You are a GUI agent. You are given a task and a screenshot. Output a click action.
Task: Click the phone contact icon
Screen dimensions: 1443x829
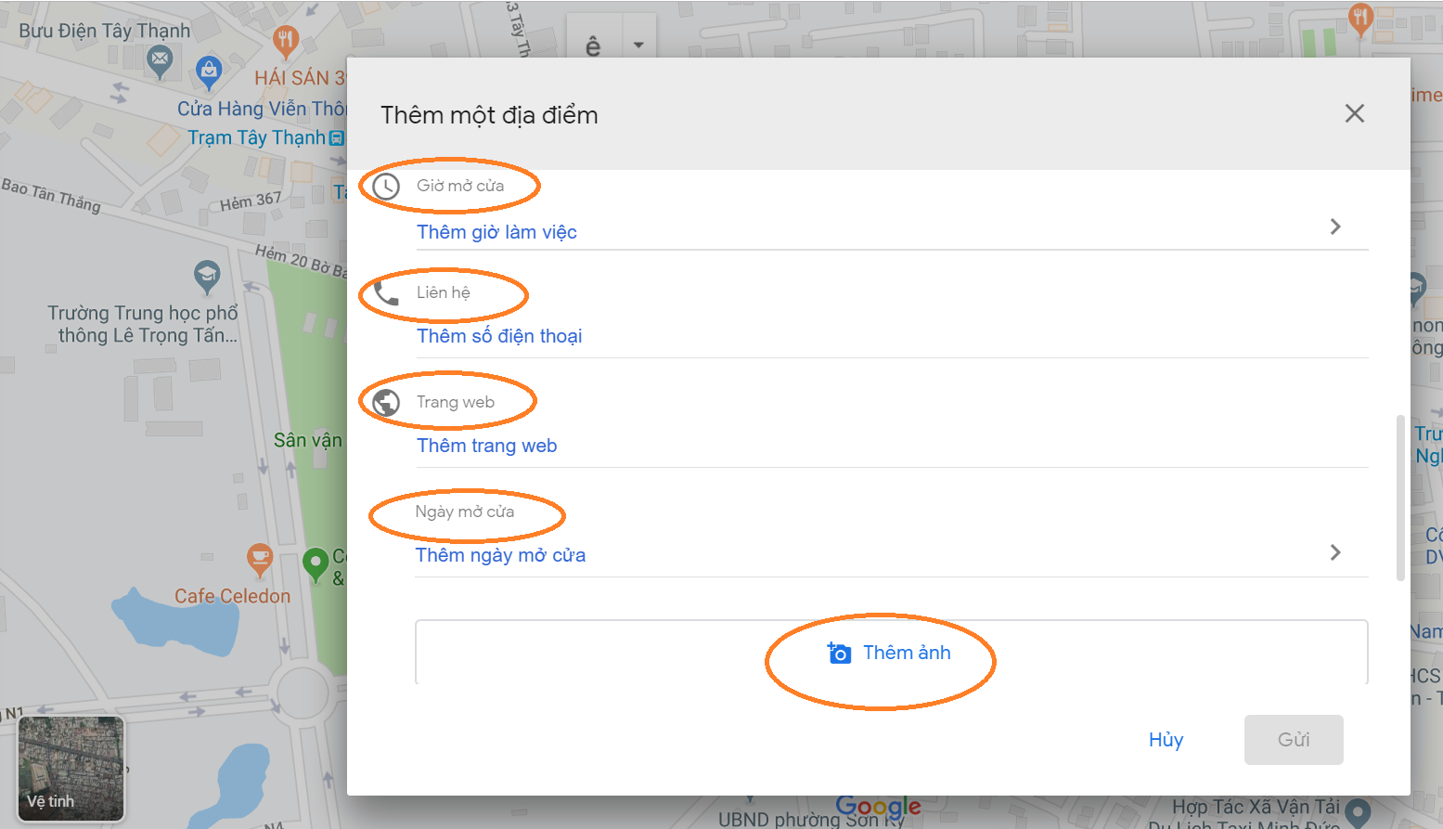386,293
